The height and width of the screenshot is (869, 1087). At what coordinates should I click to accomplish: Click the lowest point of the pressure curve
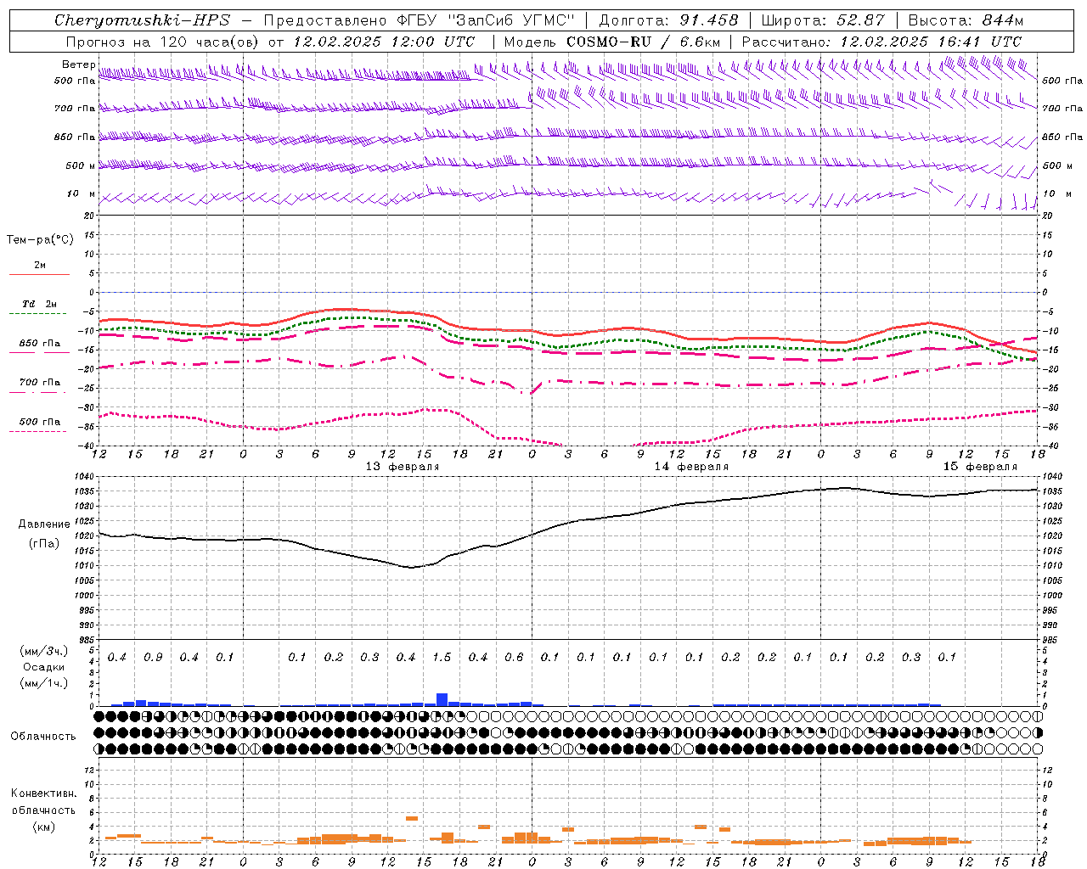click(413, 567)
